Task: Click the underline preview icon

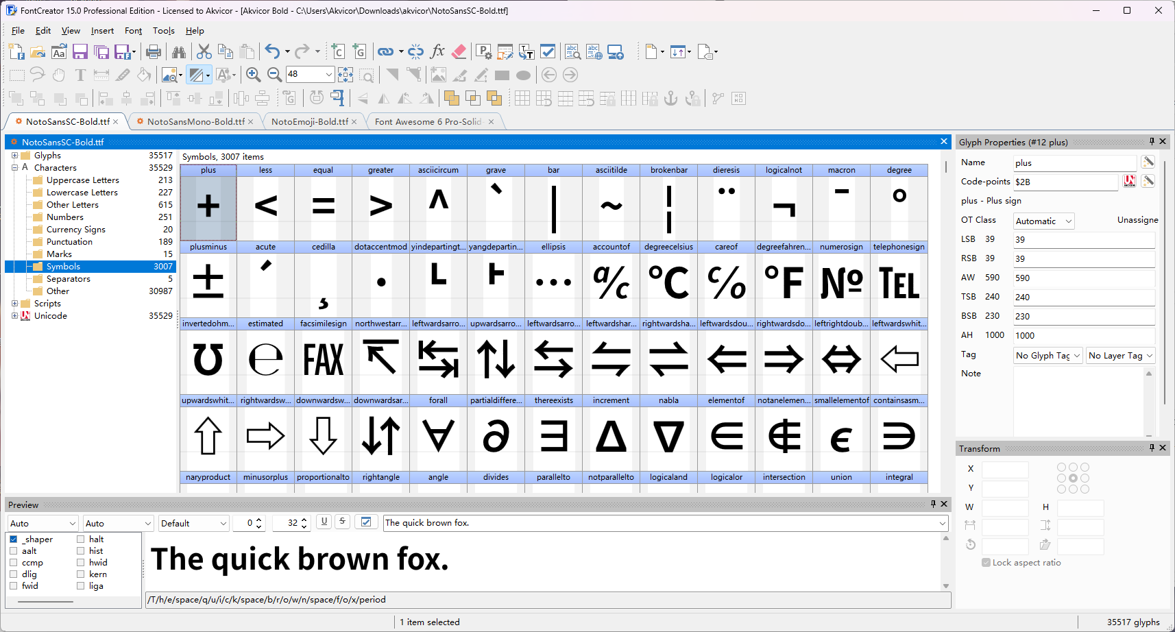Action: coord(324,522)
